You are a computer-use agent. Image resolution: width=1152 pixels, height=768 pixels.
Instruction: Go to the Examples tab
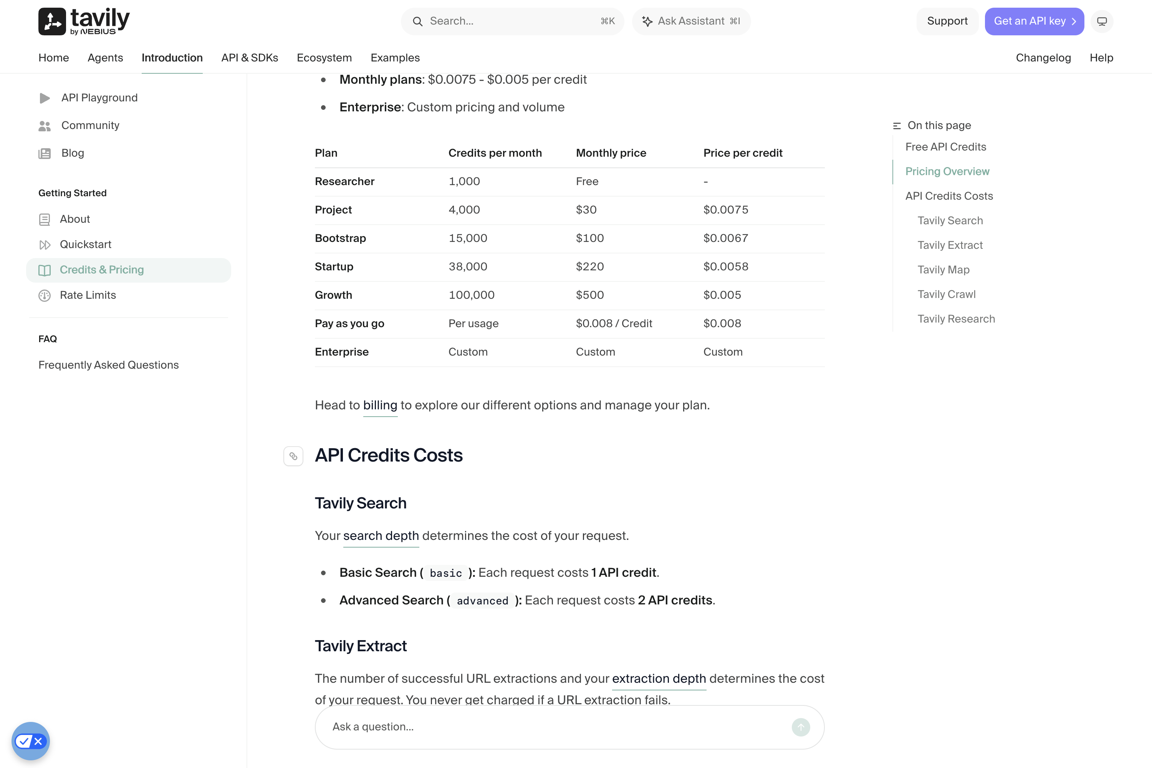tap(395, 58)
